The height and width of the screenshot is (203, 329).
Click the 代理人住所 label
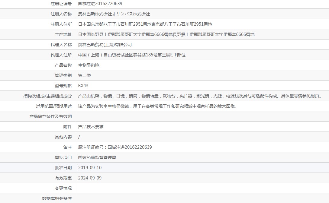tap(61, 55)
